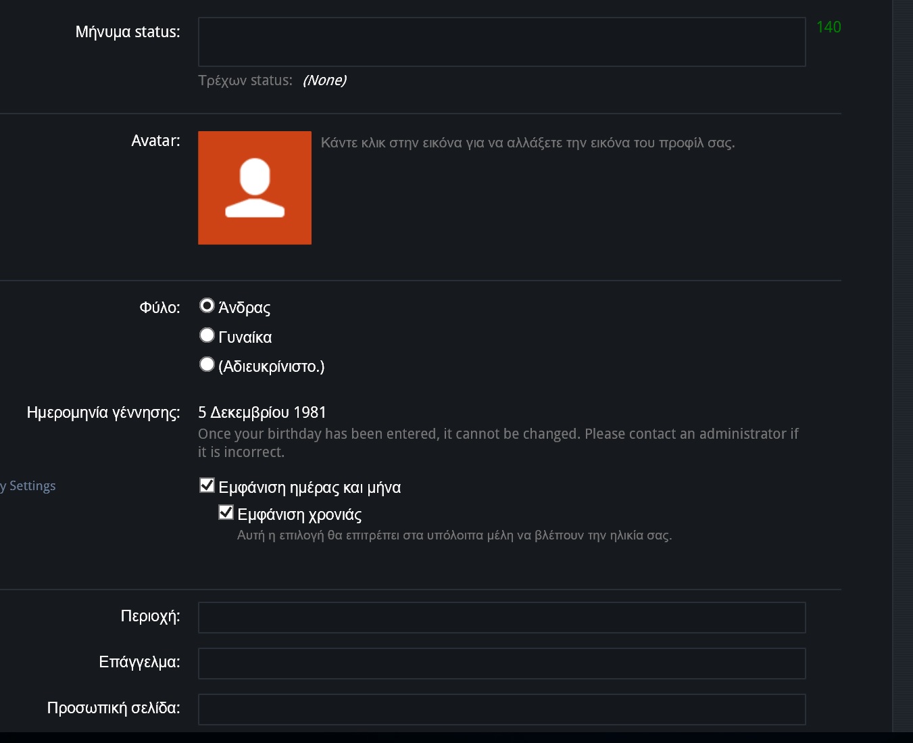This screenshot has height=743, width=913.
Task: Click the "Περιοχή:" field label
Action: tap(150, 616)
